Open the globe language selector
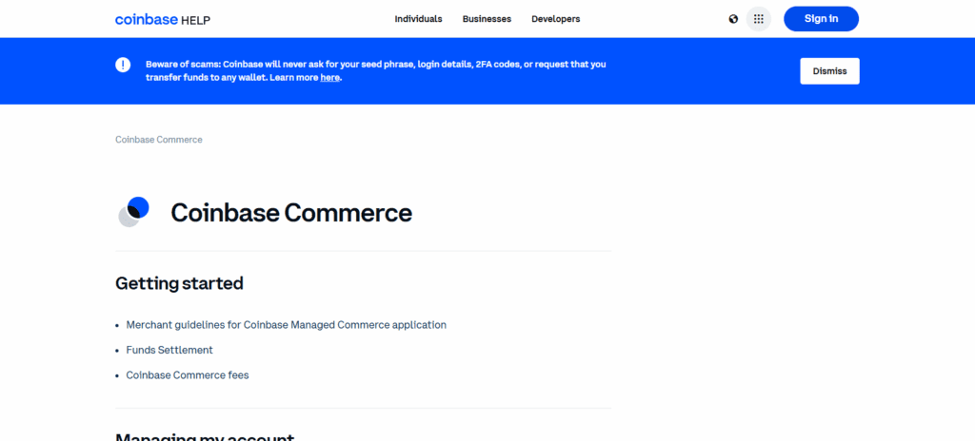 [733, 19]
